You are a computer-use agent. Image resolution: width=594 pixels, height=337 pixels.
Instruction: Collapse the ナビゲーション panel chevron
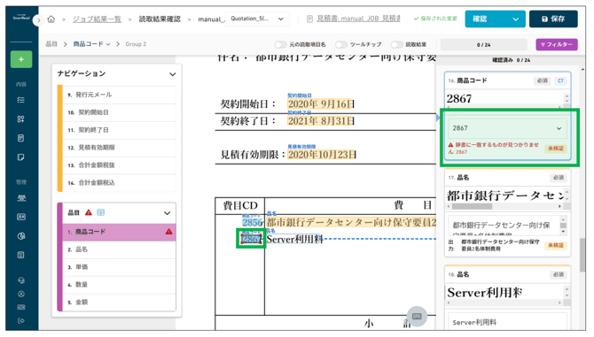click(x=172, y=74)
